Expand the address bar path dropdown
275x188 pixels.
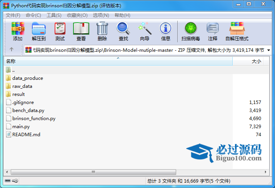(x=268, y=50)
